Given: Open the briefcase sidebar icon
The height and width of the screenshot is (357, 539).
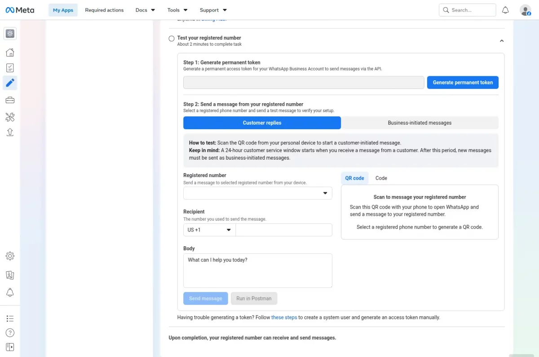Looking at the screenshot, I should coord(10,100).
